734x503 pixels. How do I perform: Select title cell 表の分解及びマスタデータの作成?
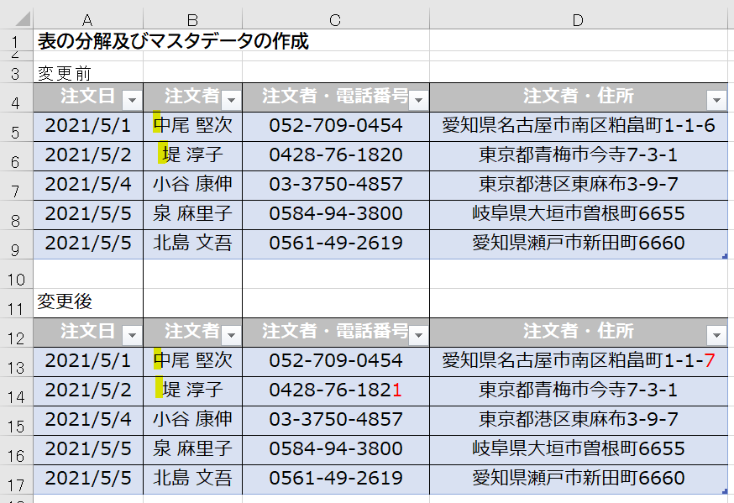point(172,41)
